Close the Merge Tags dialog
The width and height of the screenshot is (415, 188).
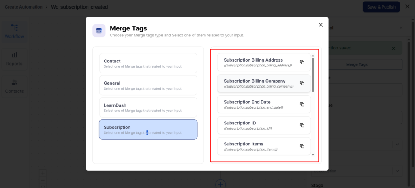321,25
